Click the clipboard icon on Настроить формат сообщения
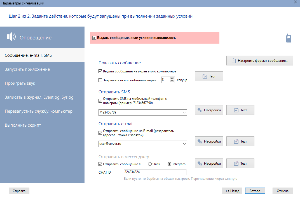Screen dimensions: 300x201 234,61
